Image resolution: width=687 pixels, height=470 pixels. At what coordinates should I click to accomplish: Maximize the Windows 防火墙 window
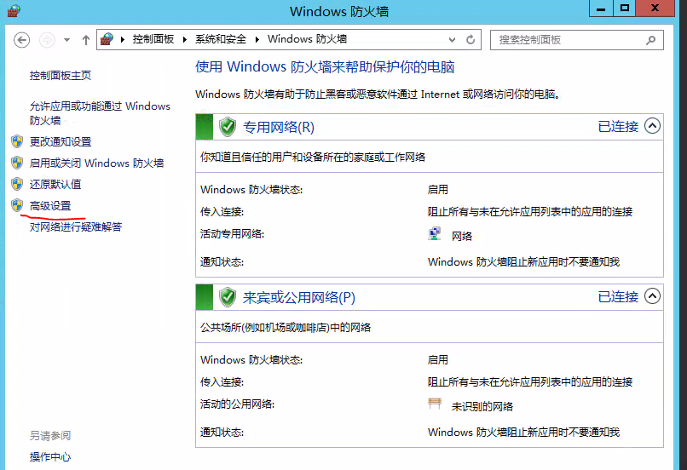coord(624,9)
